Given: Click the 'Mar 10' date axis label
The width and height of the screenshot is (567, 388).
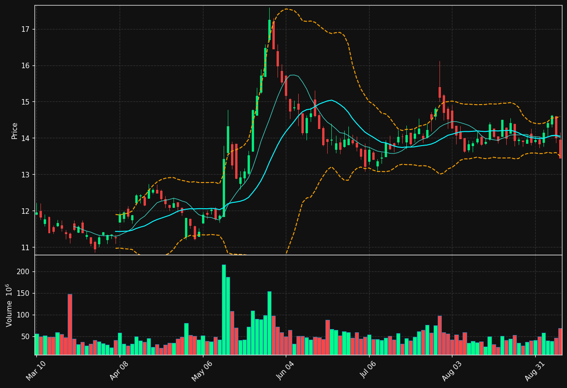Looking at the screenshot, I should pos(36,370).
